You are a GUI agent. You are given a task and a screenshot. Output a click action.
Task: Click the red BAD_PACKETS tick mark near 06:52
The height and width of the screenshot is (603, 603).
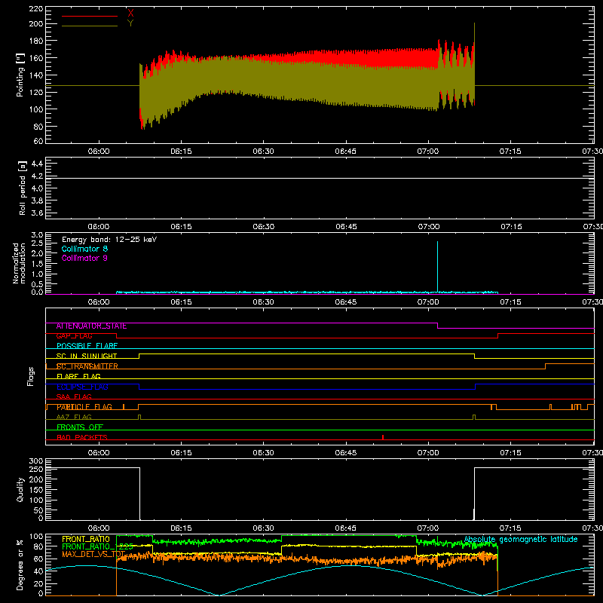(383, 437)
